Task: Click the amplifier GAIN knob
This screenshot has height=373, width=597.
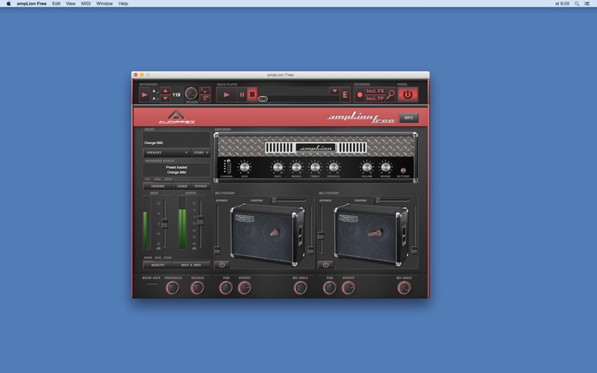Action: point(245,167)
